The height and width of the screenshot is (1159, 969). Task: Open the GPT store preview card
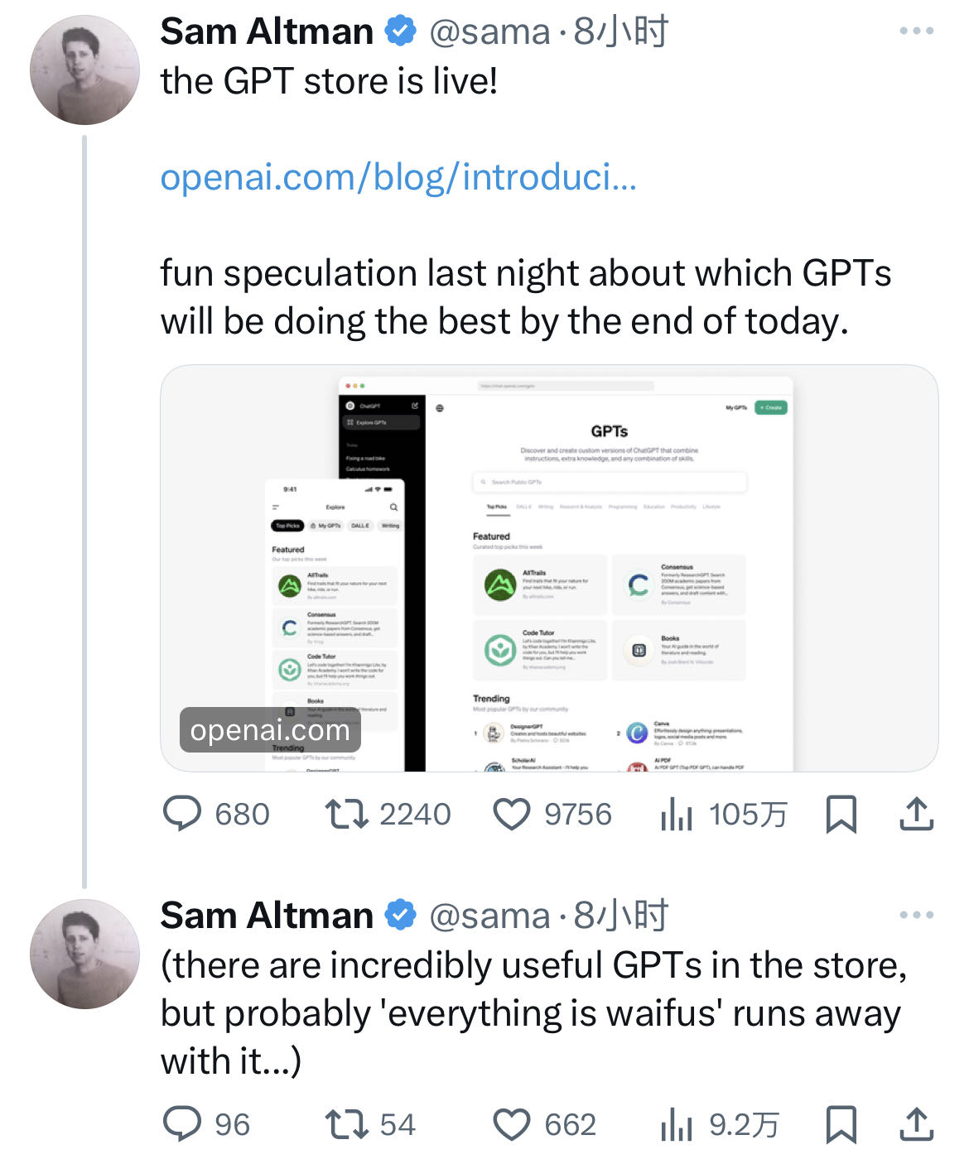(549, 568)
